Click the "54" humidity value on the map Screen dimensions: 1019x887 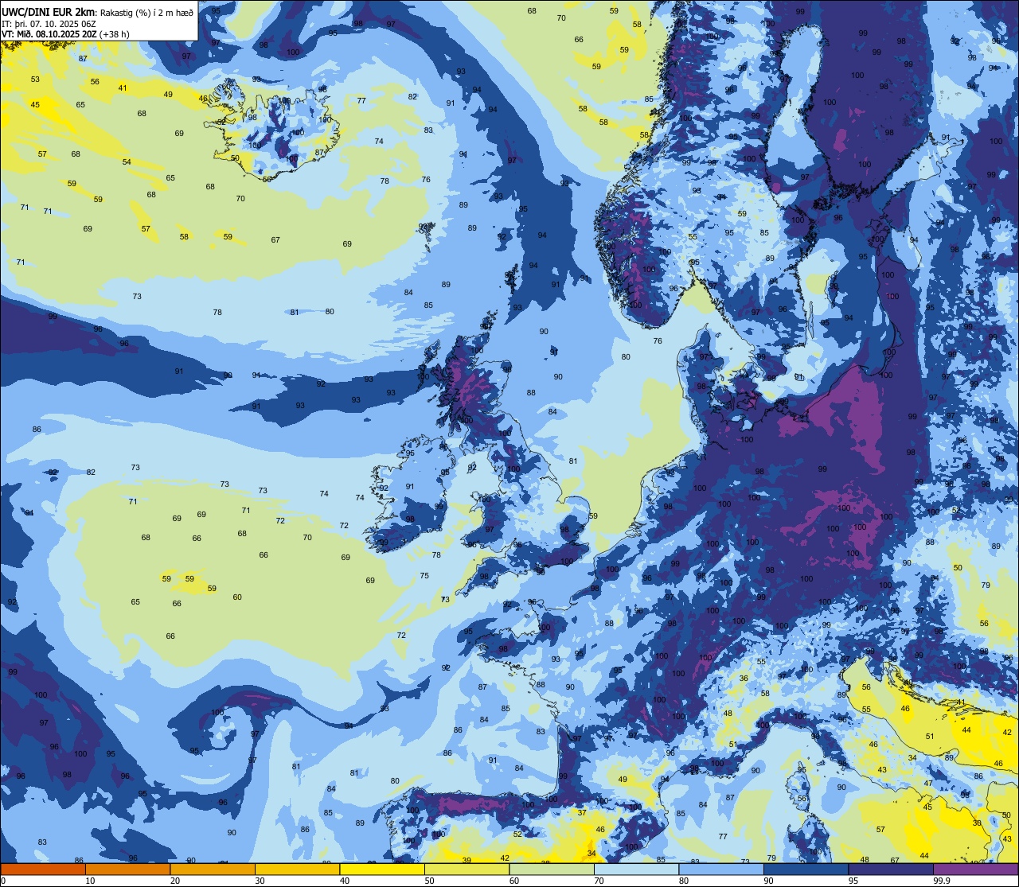click(x=127, y=162)
